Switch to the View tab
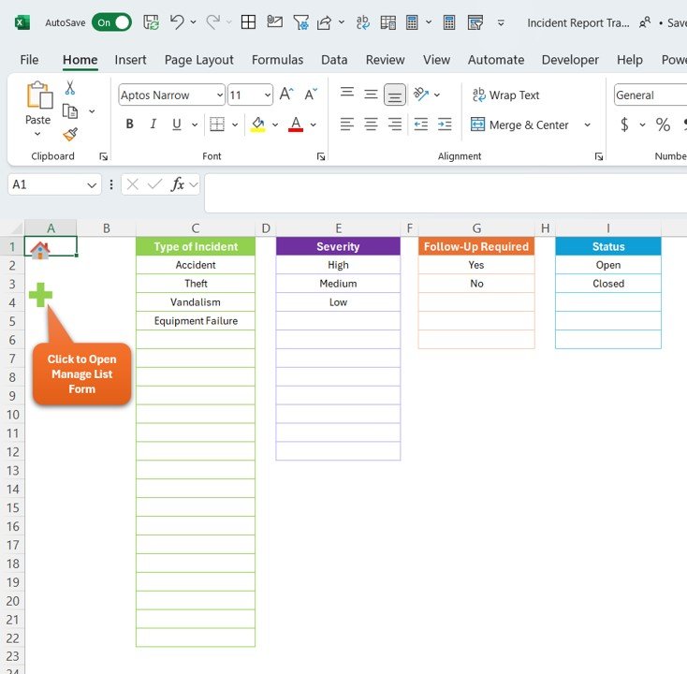Viewport: 687px width, 674px height. click(436, 60)
